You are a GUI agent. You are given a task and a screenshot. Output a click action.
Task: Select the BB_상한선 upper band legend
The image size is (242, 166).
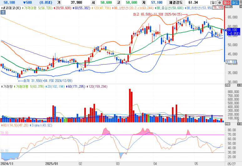point(133,8)
